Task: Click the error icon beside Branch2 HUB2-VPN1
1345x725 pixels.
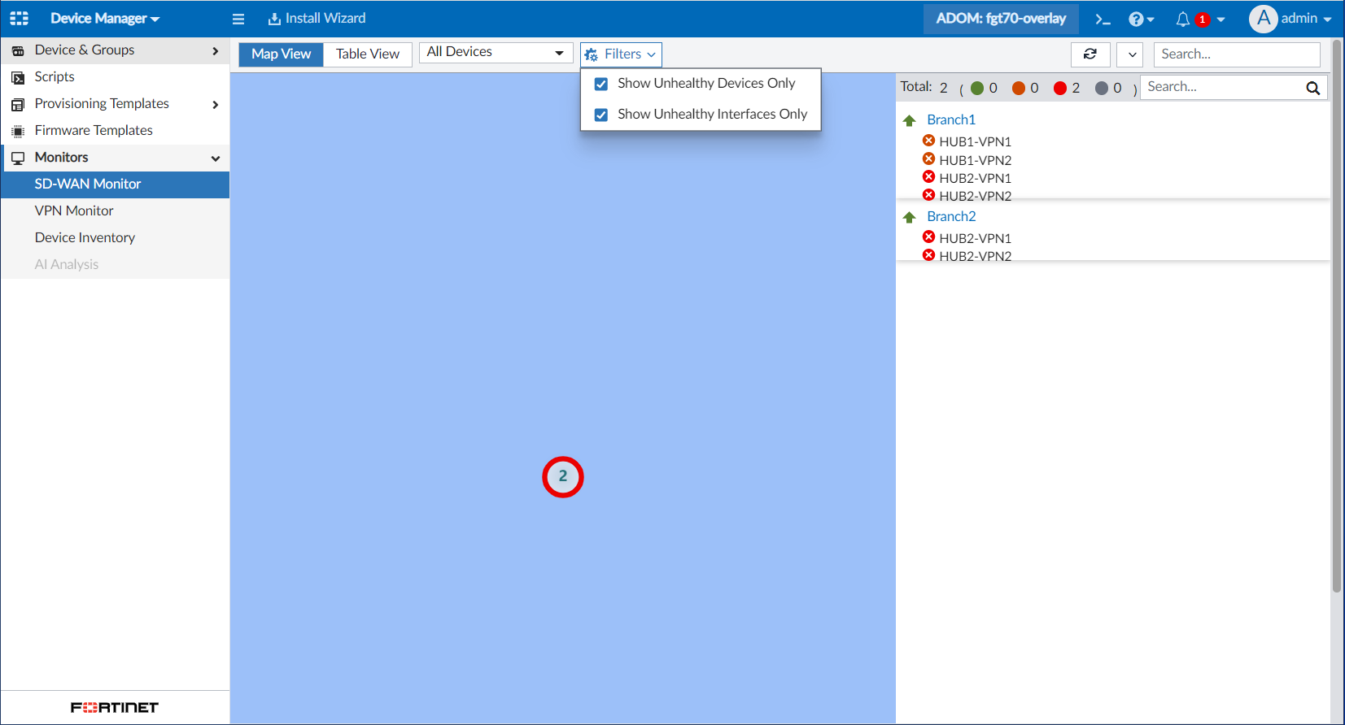Action: [x=928, y=237]
